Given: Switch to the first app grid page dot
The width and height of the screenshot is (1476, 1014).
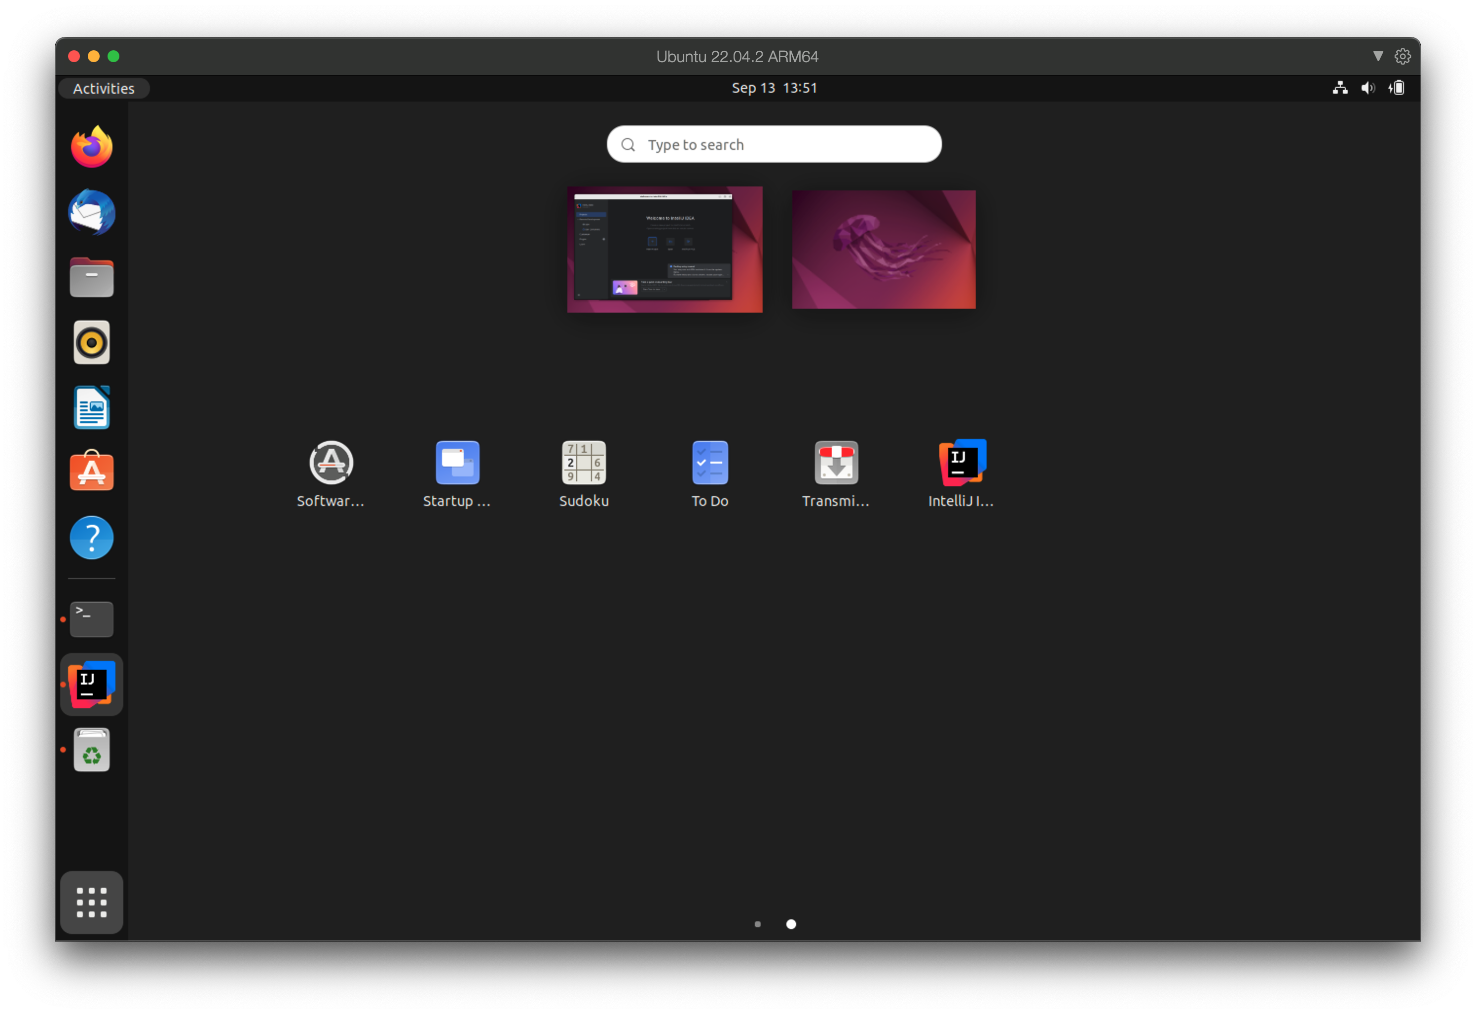Looking at the screenshot, I should [757, 924].
